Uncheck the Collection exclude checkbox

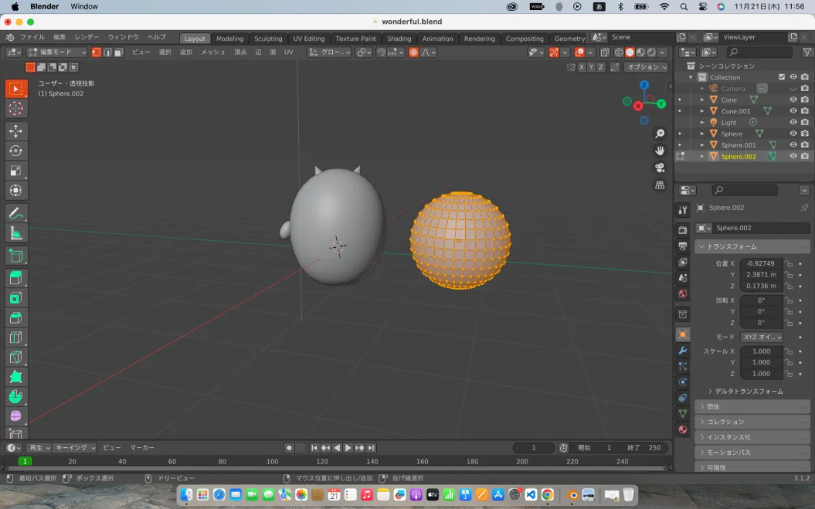click(782, 77)
